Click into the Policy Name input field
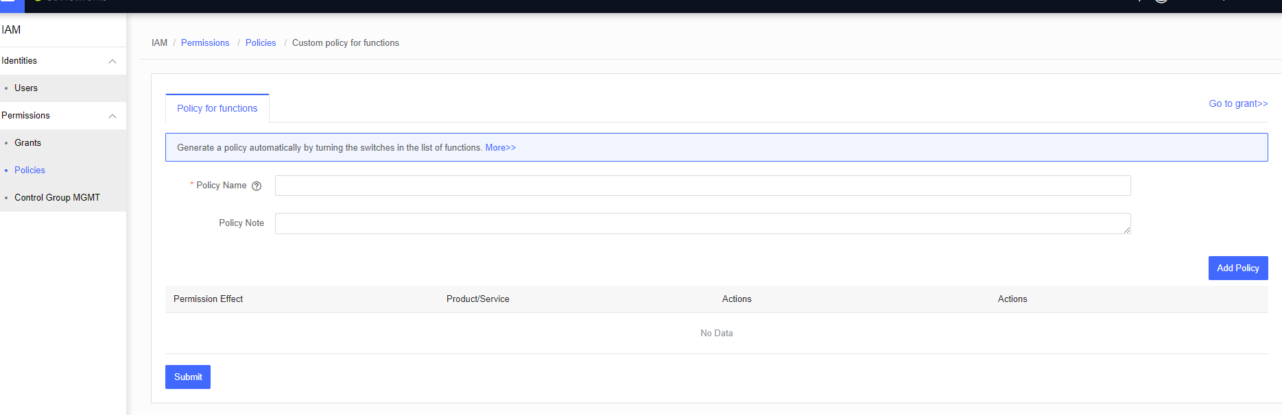The width and height of the screenshot is (1282, 415). tap(702, 186)
